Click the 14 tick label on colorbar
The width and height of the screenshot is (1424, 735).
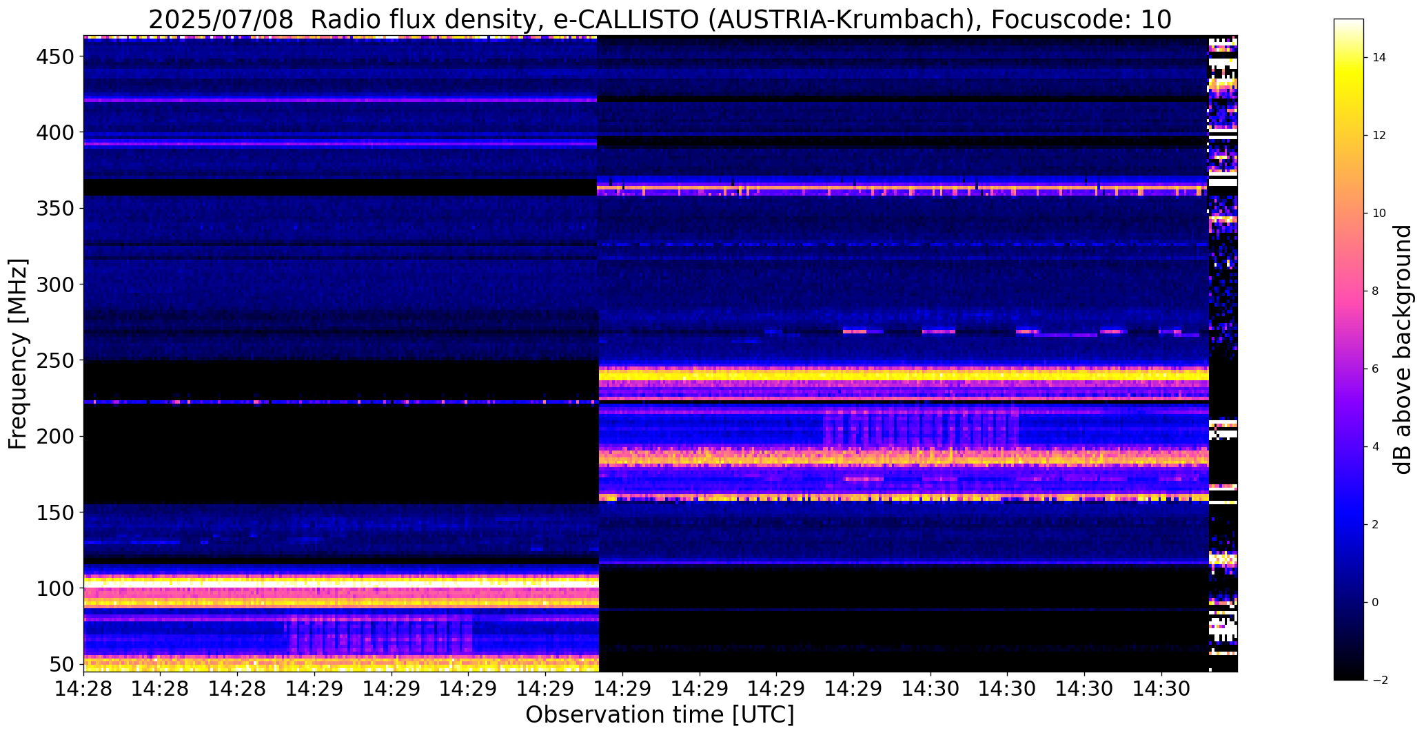[x=1379, y=58]
